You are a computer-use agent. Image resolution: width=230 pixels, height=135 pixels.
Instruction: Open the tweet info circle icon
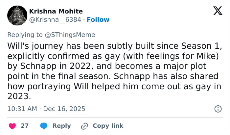click(218, 109)
